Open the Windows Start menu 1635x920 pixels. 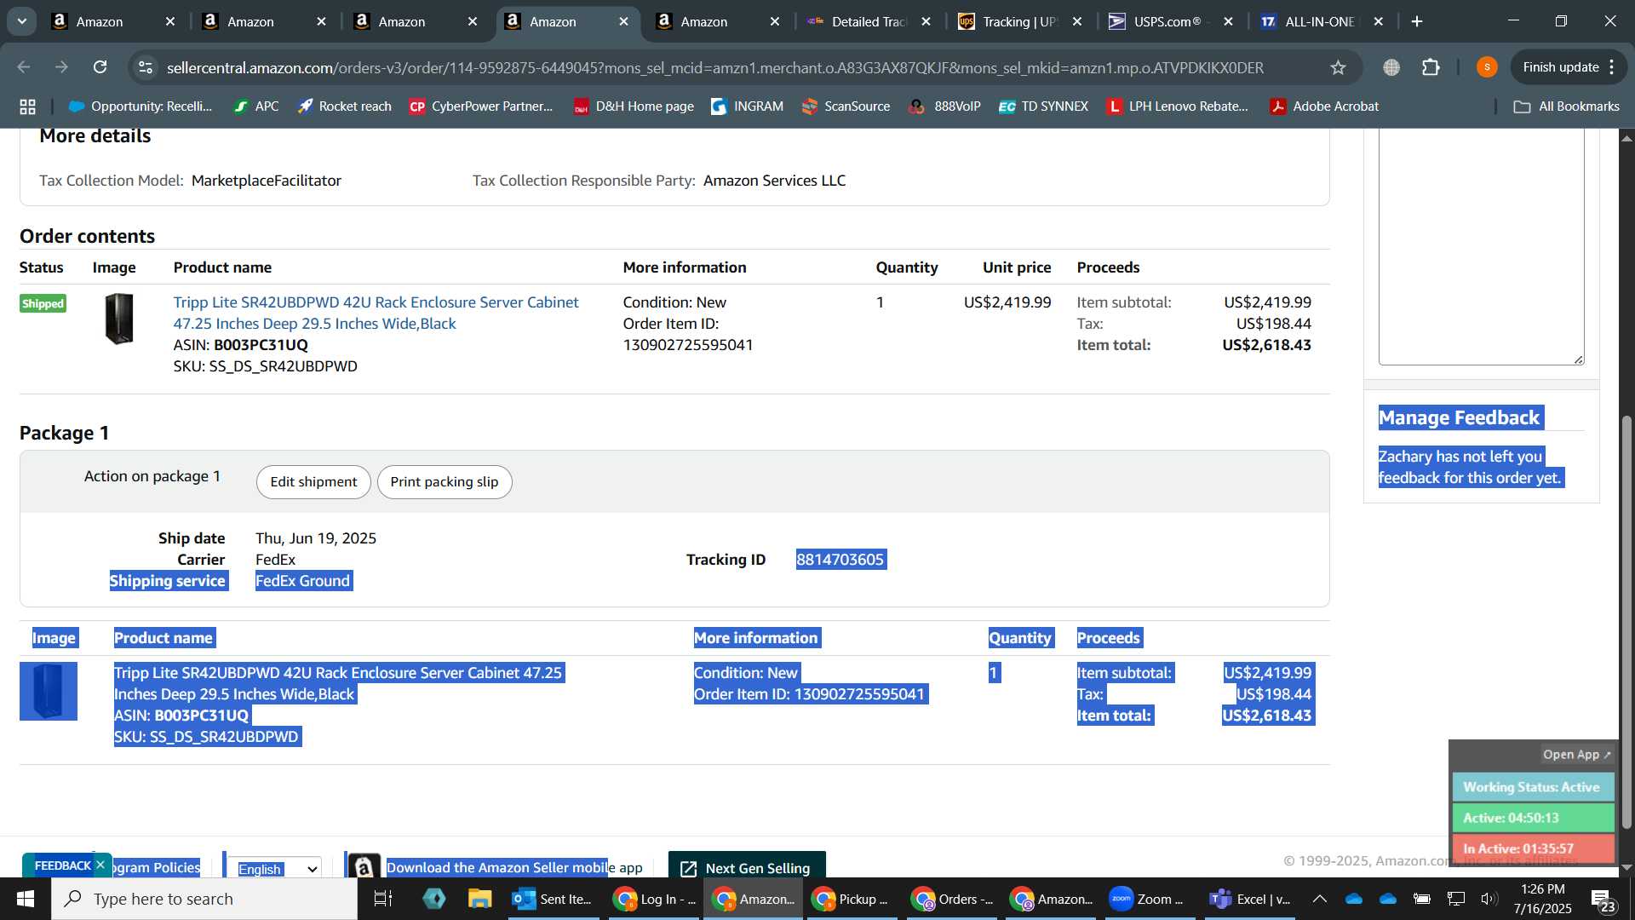(25, 899)
